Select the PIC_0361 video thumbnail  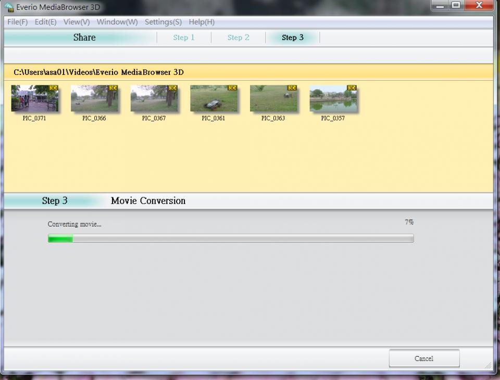214,98
